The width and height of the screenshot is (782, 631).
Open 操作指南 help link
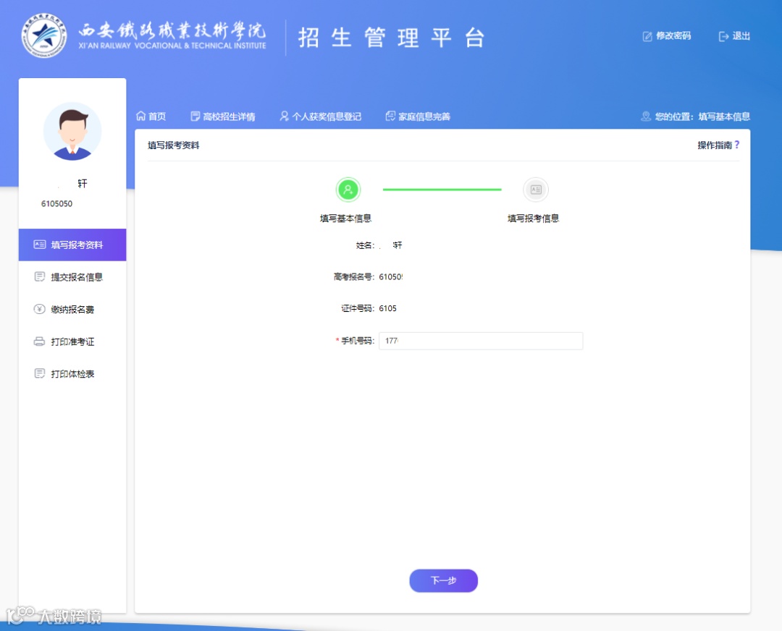[715, 145]
